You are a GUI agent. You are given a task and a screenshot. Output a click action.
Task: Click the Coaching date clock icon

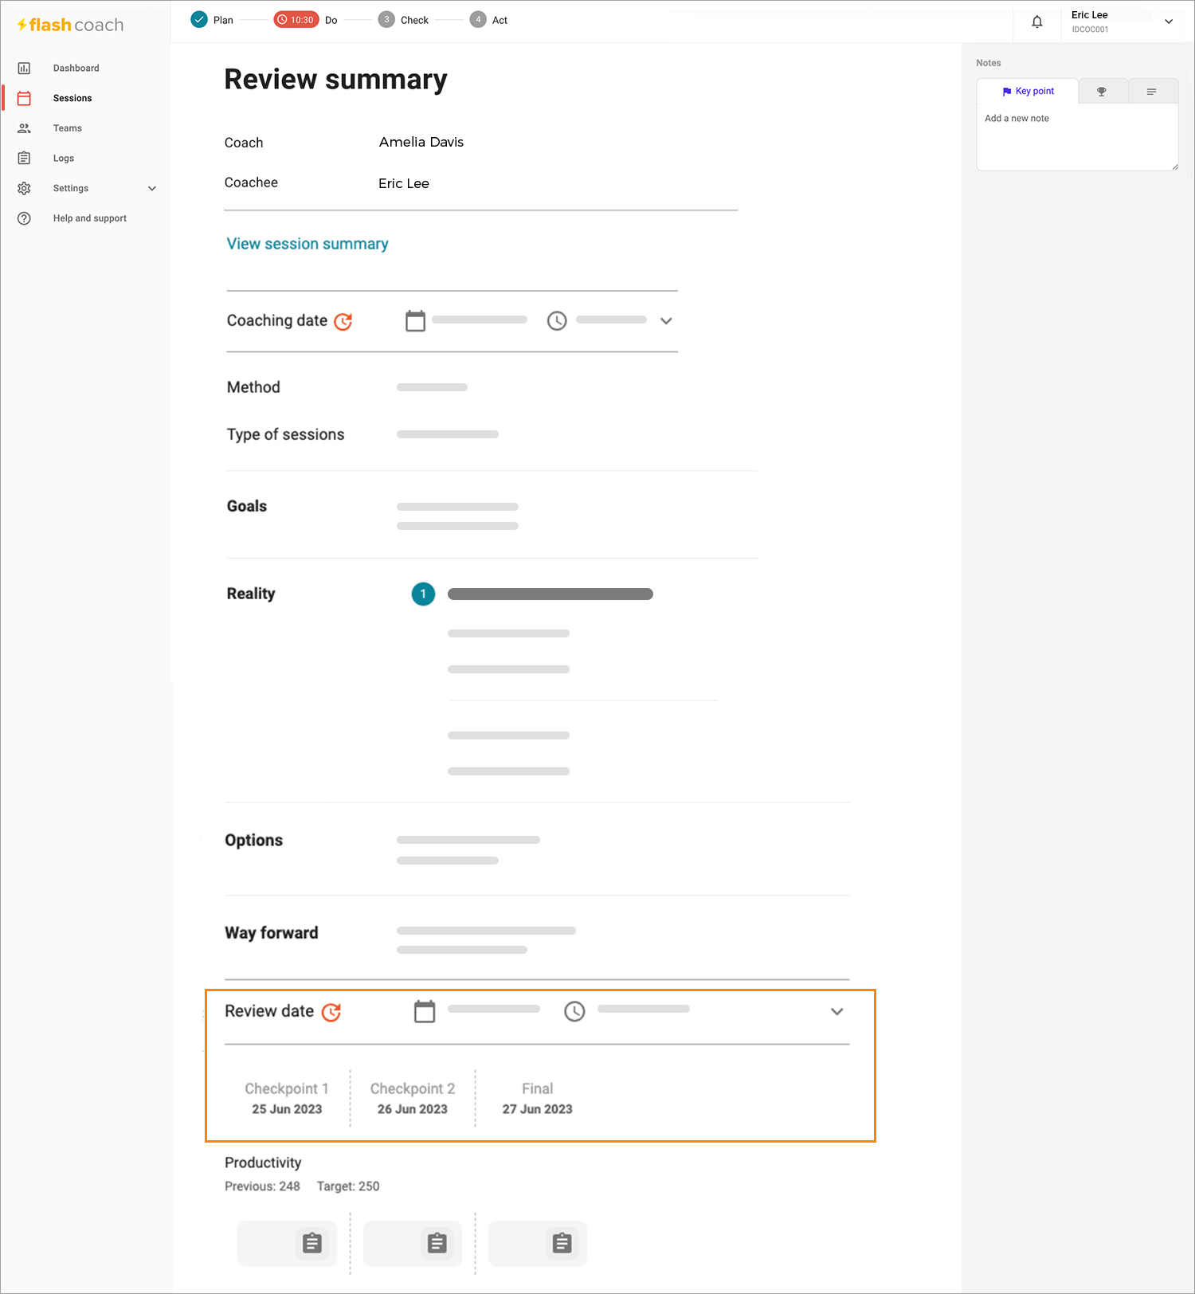(557, 321)
